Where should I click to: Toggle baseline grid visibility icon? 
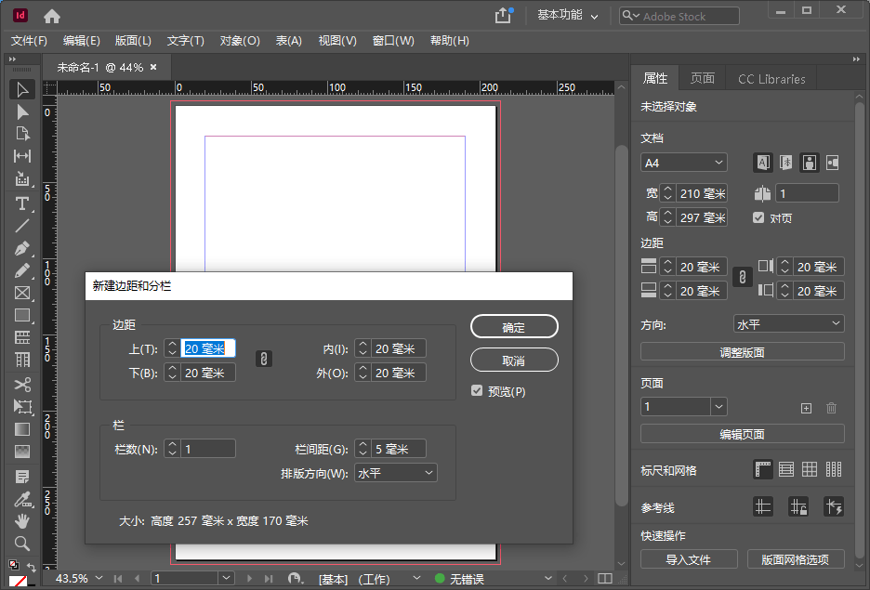tap(786, 469)
